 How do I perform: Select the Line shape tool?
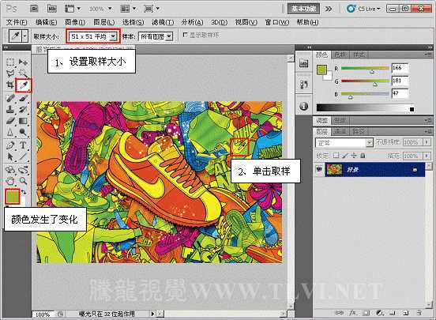pos(23,156)
